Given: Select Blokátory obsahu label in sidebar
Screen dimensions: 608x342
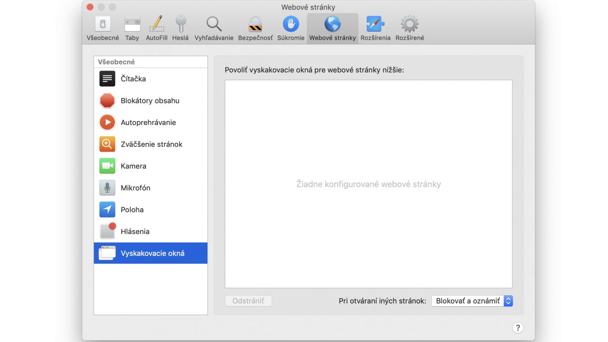Looking at the screenshot, I should click(x=150, y=101).
